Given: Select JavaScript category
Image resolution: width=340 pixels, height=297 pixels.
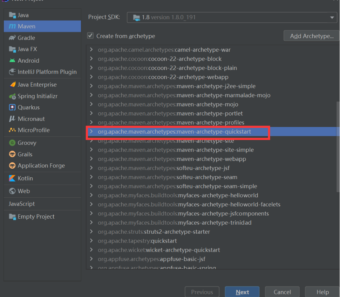Looking at the screenshot, I should coord(22,204).
